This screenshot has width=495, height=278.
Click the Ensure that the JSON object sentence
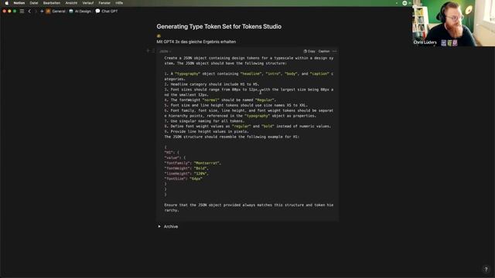click(249, 208)
